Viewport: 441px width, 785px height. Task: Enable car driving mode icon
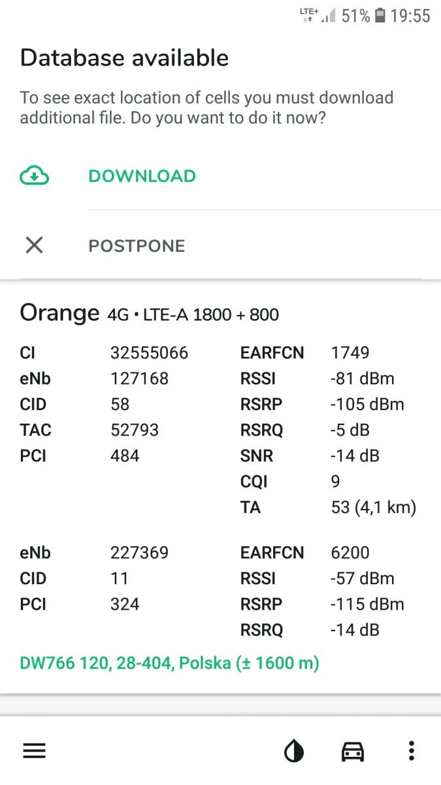(x=353, y=752)
